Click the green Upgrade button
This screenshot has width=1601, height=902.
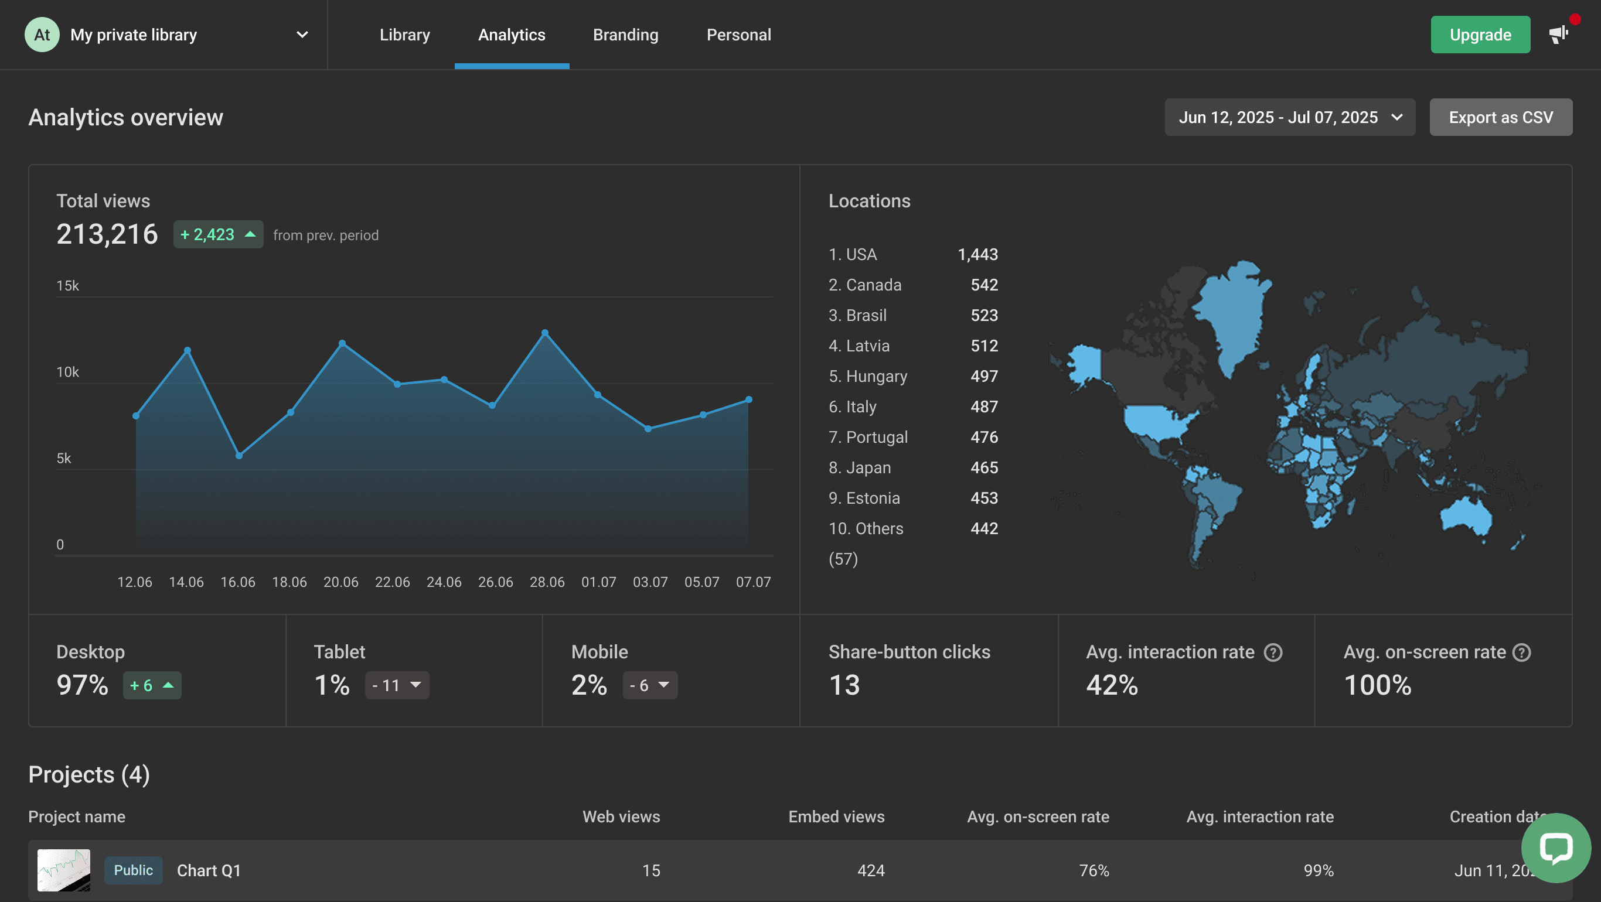[x=1480, y=35]
